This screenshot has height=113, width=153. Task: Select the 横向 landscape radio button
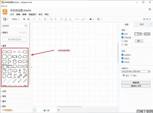pyautogui.click(x=132, y=76)
